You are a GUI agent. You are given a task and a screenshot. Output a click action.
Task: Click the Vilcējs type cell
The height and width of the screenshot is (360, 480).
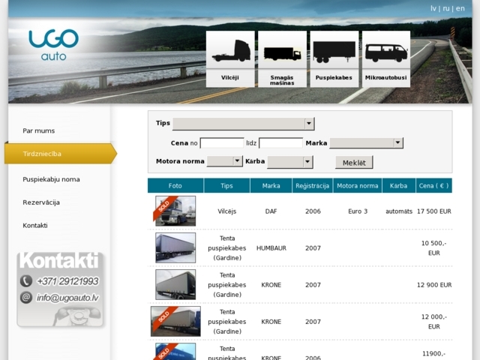pyautogui.click(x=227, y=211)
